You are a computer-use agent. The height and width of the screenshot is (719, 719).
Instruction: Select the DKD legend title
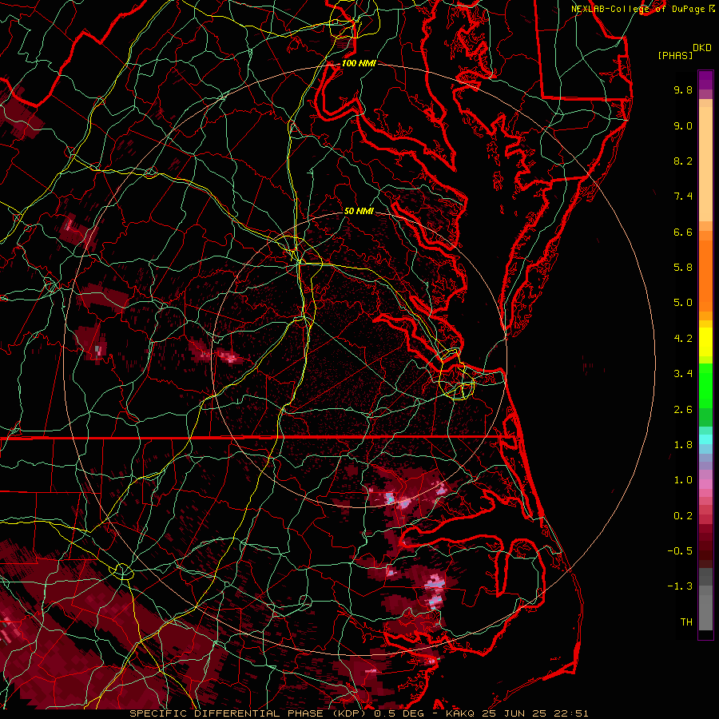coord(701,48)
